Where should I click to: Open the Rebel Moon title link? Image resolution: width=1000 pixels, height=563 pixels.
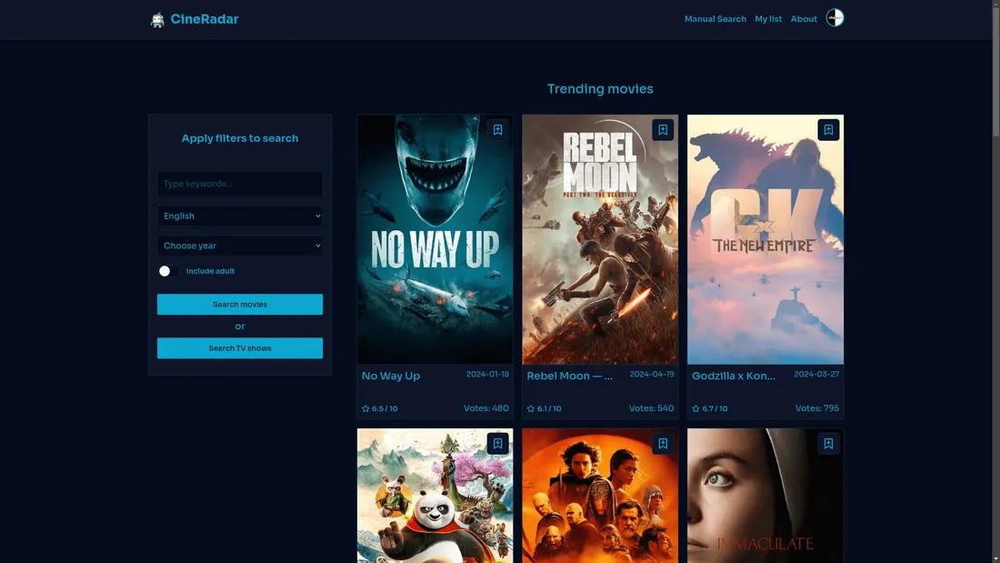point(569,376)
